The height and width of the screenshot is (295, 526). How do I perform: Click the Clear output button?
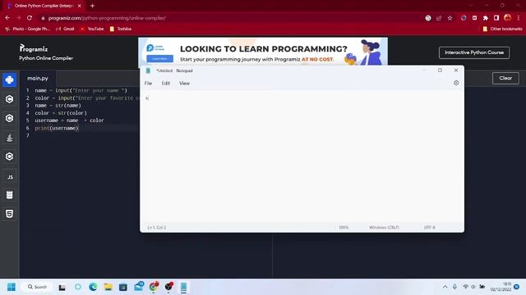(505, 79)
